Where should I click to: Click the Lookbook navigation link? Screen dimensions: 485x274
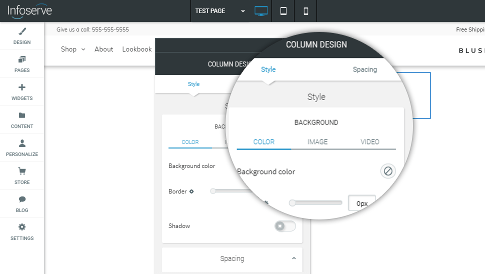(x=137, y=49)
